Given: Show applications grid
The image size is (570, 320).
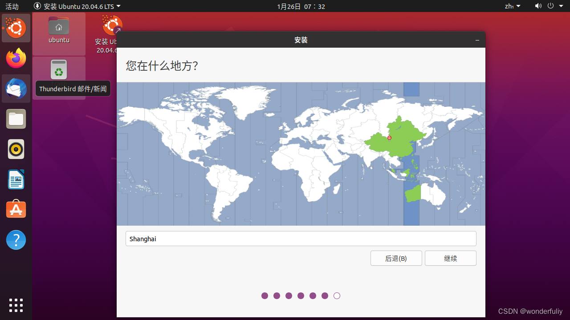Looking at the screenshot, I should click(x=16, y=305).
